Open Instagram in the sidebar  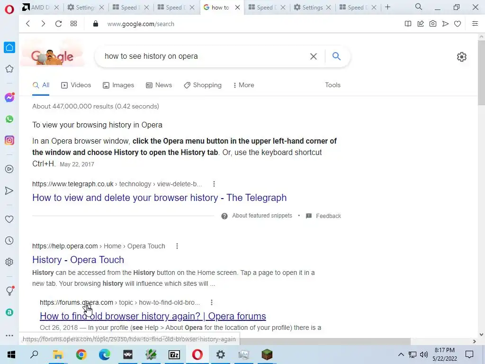pos(9,140)
